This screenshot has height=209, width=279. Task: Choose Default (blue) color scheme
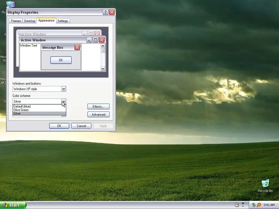[39, 106]
